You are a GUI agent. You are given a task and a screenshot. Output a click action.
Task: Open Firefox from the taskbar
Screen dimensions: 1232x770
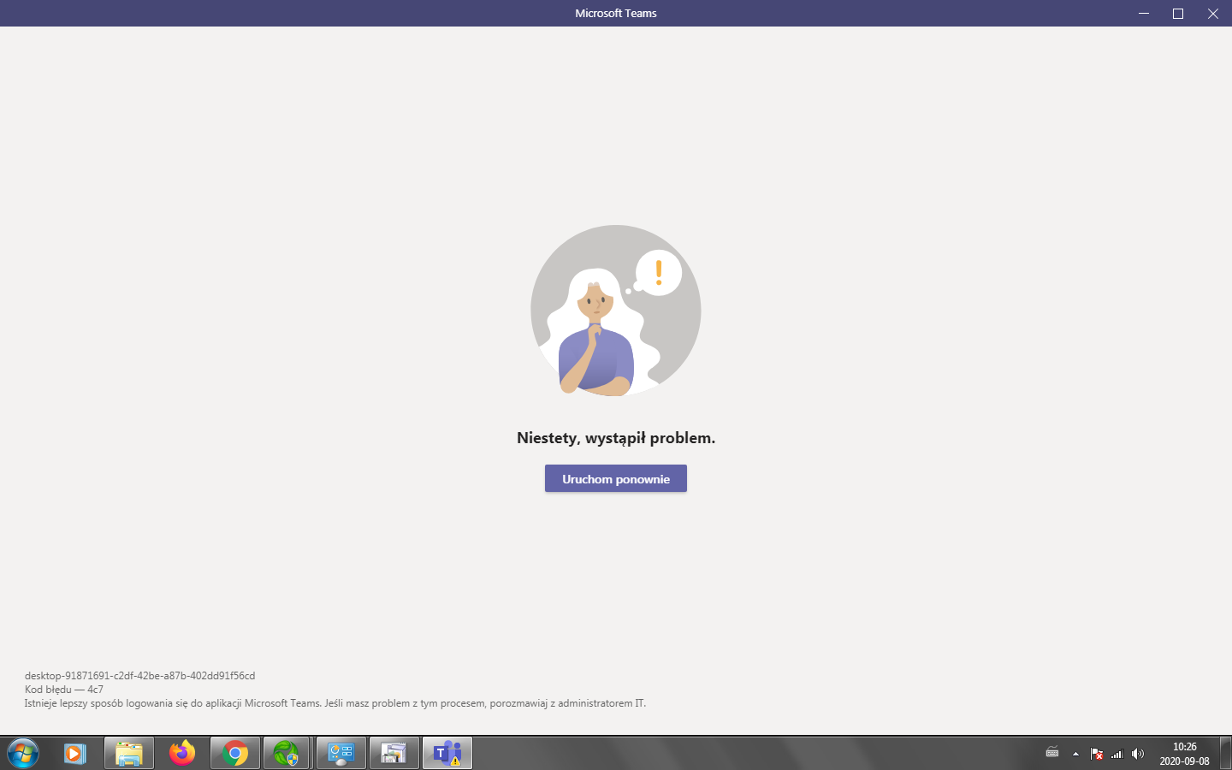point(181,754)
